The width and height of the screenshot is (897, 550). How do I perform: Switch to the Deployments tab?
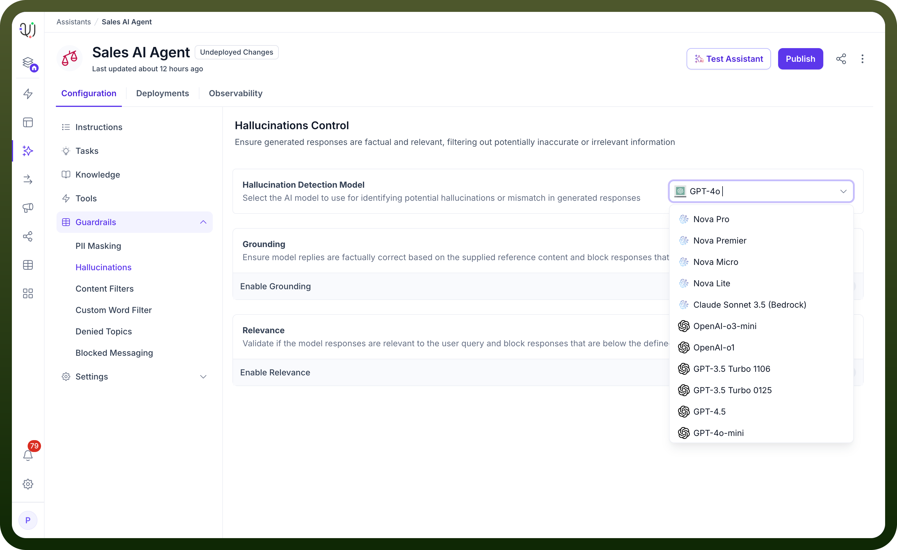click(x=162, y=94)
